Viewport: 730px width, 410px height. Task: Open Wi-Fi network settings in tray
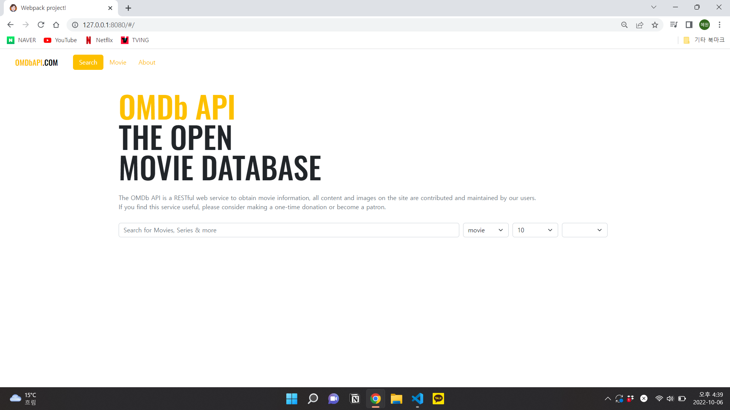[659, 399]
